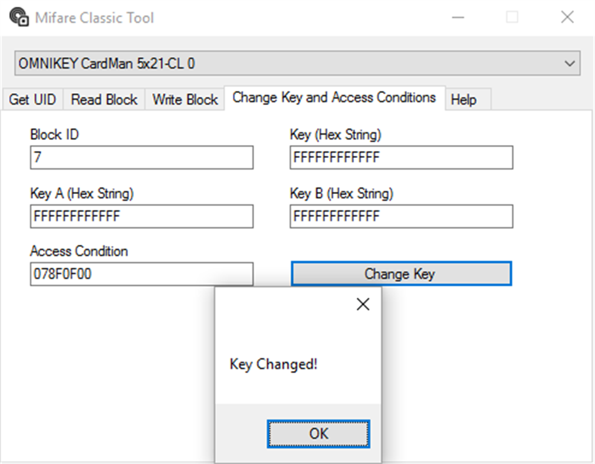
Task: Go to the Write Block tab
Action: 185,100
